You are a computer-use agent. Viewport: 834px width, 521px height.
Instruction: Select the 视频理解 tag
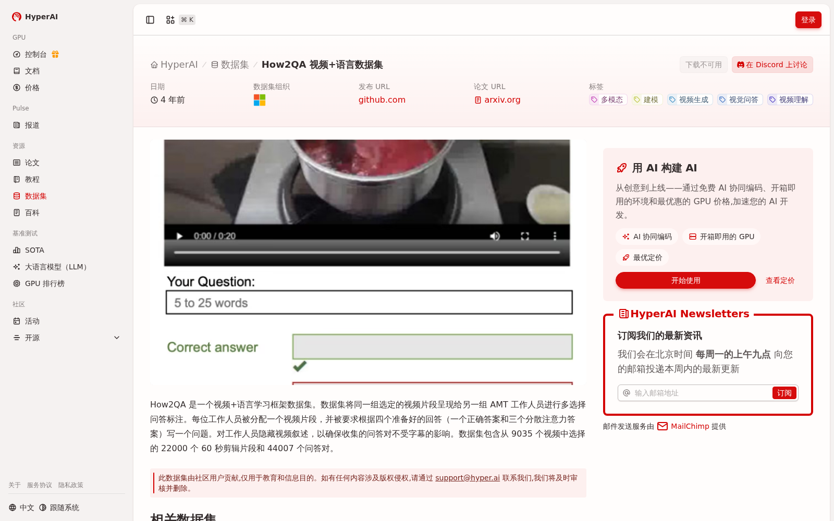[790, 100]
